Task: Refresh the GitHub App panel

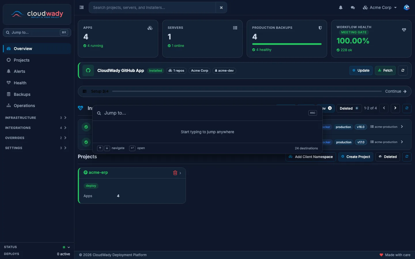Action: pos(403,71)
